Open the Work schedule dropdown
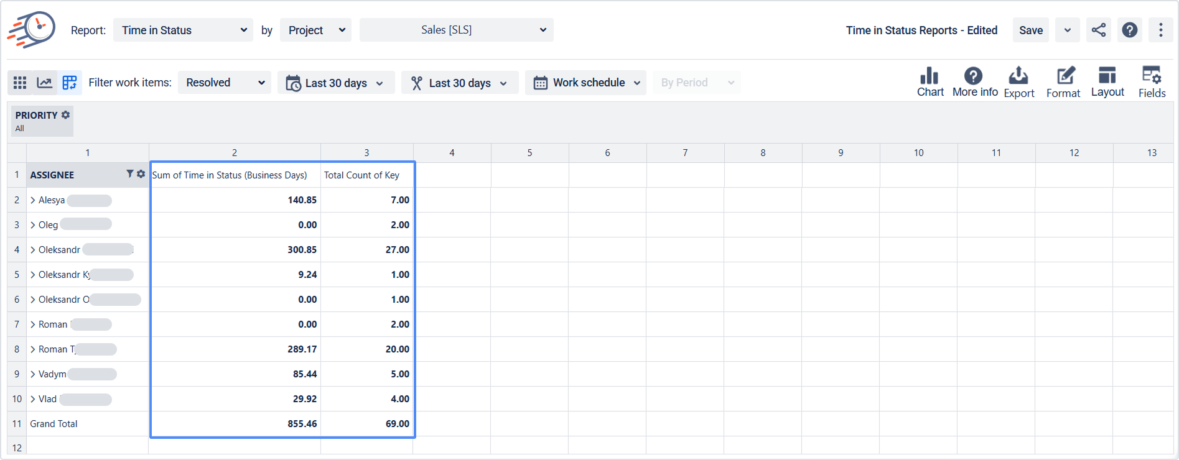This screenshot has height=460, width=1179. [x=585, y=83]
